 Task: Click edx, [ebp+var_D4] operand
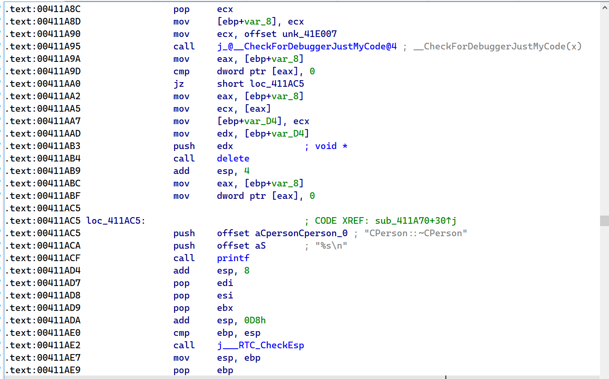click(x=263, y=133)
